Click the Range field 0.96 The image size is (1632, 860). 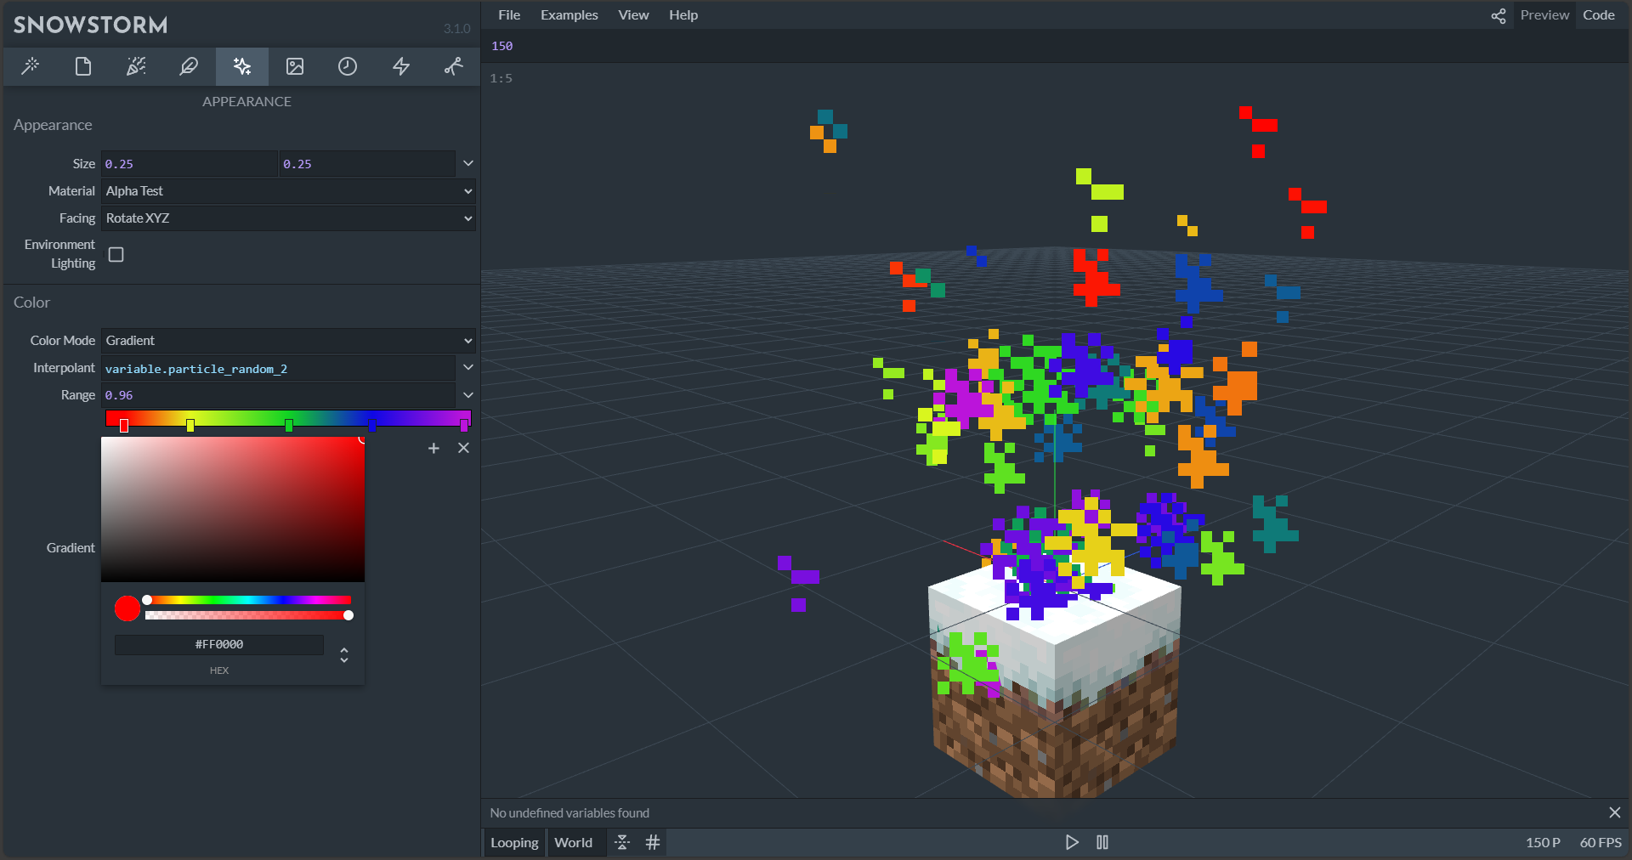278,395
